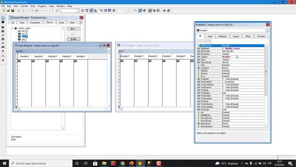296x167 pixels.
Task: Open File Explorer from taskbar
Action: (104, 163)
